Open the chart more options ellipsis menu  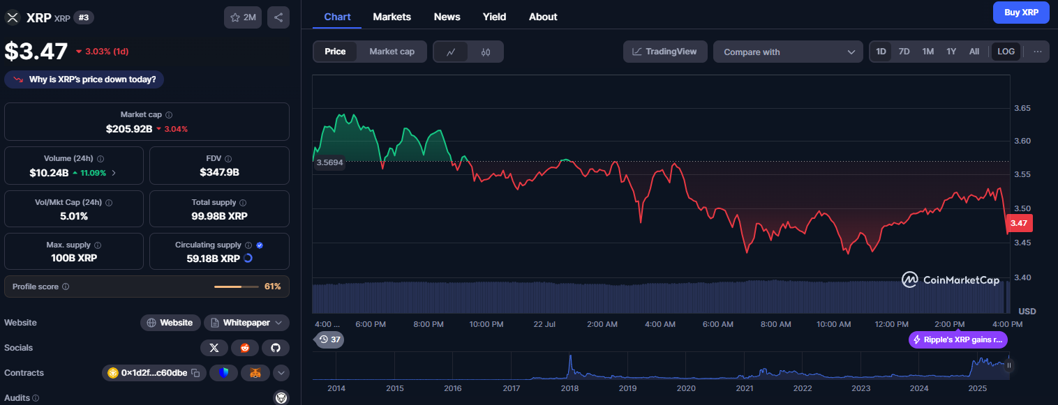tap(1038, 52)
